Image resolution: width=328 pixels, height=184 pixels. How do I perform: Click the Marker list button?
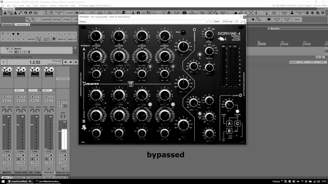(x=62, y=39)
